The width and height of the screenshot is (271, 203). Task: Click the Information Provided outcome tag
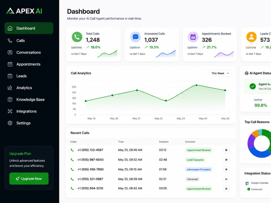pos(198,169)
